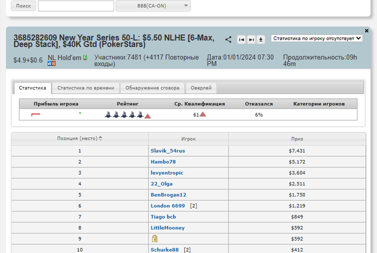Click the [2] re-entry marker beside London 6699
Viewport: 377px width, 253px height.
pos(193,206)
